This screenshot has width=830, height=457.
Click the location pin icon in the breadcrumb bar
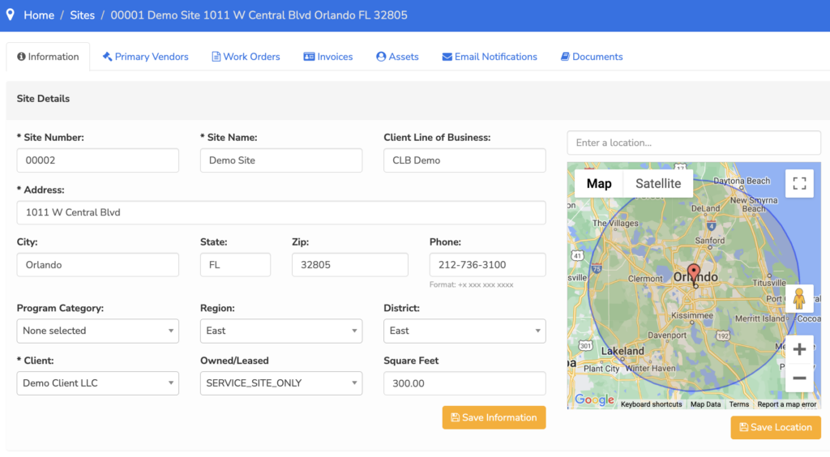coord(10,15)
